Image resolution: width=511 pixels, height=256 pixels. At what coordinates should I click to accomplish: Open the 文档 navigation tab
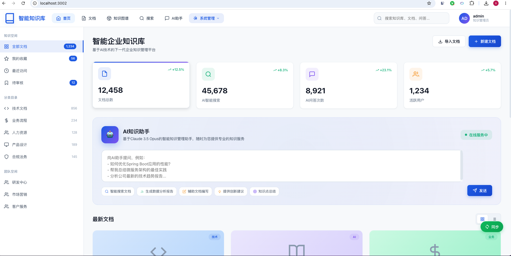pos(89,18)
